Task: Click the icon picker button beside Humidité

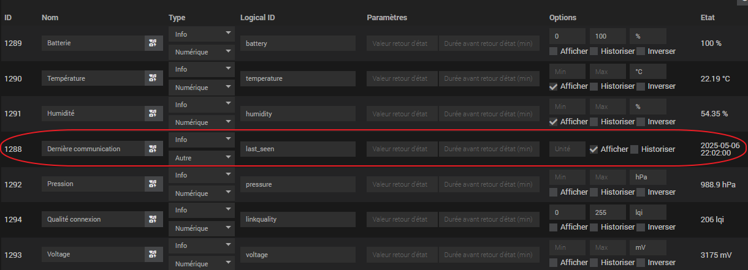Action: [x=153, y=113]
